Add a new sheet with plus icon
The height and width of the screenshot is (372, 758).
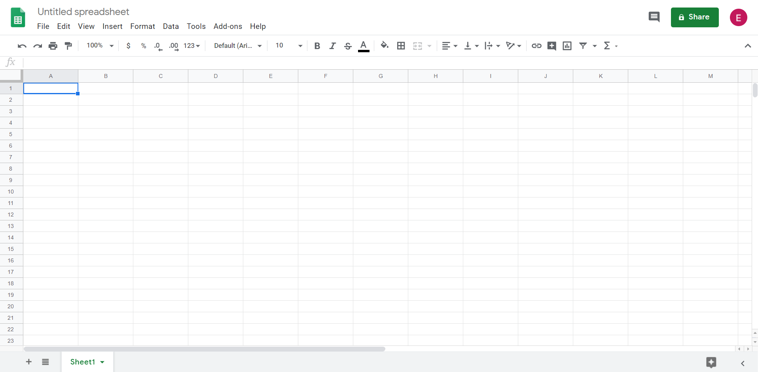[29, 362]
